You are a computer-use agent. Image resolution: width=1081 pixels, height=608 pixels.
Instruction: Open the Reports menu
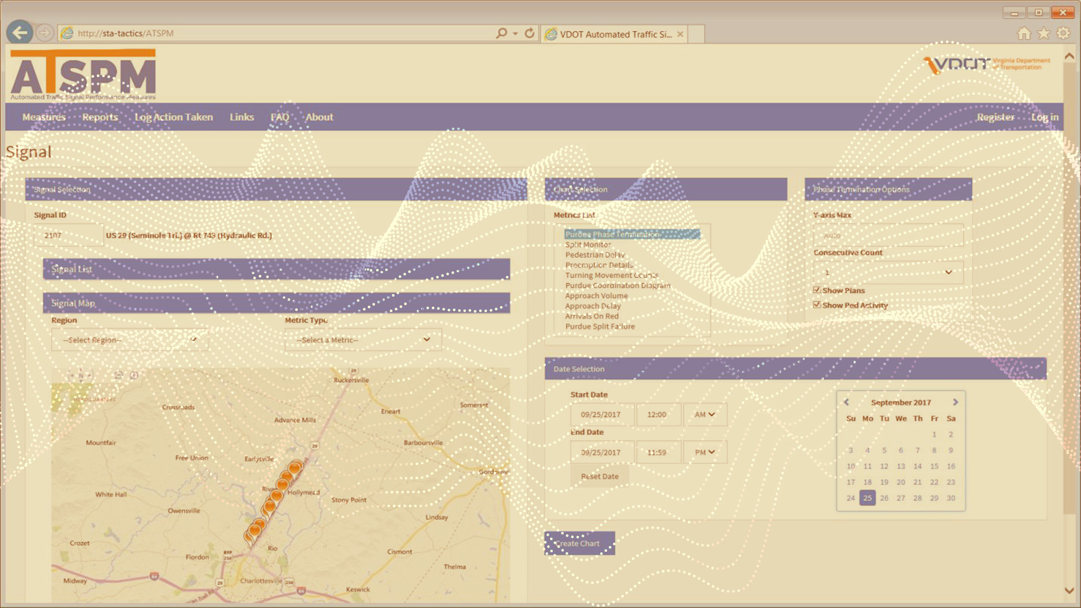pos(100,117)
